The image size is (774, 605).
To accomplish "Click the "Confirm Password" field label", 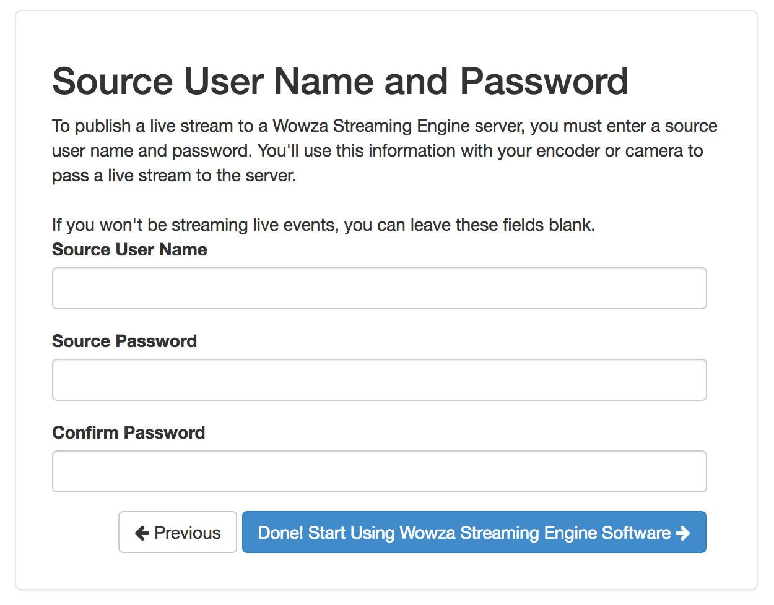I will click(128, 433).
